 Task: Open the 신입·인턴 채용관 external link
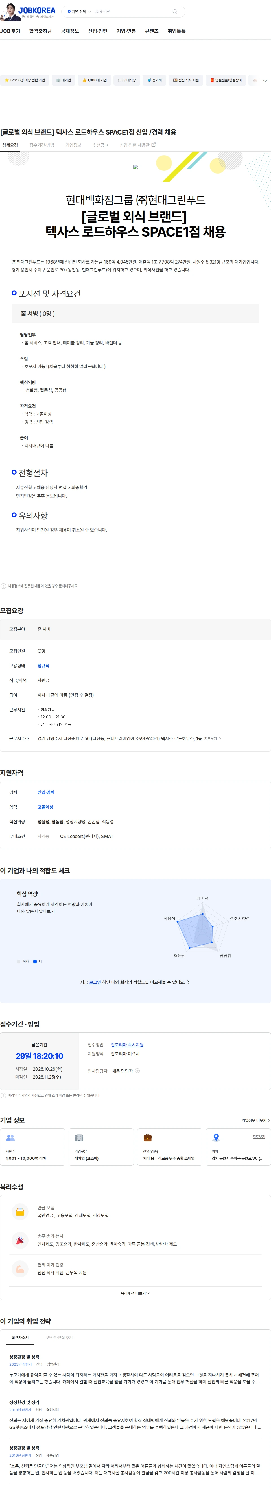(x=137, y=145)
